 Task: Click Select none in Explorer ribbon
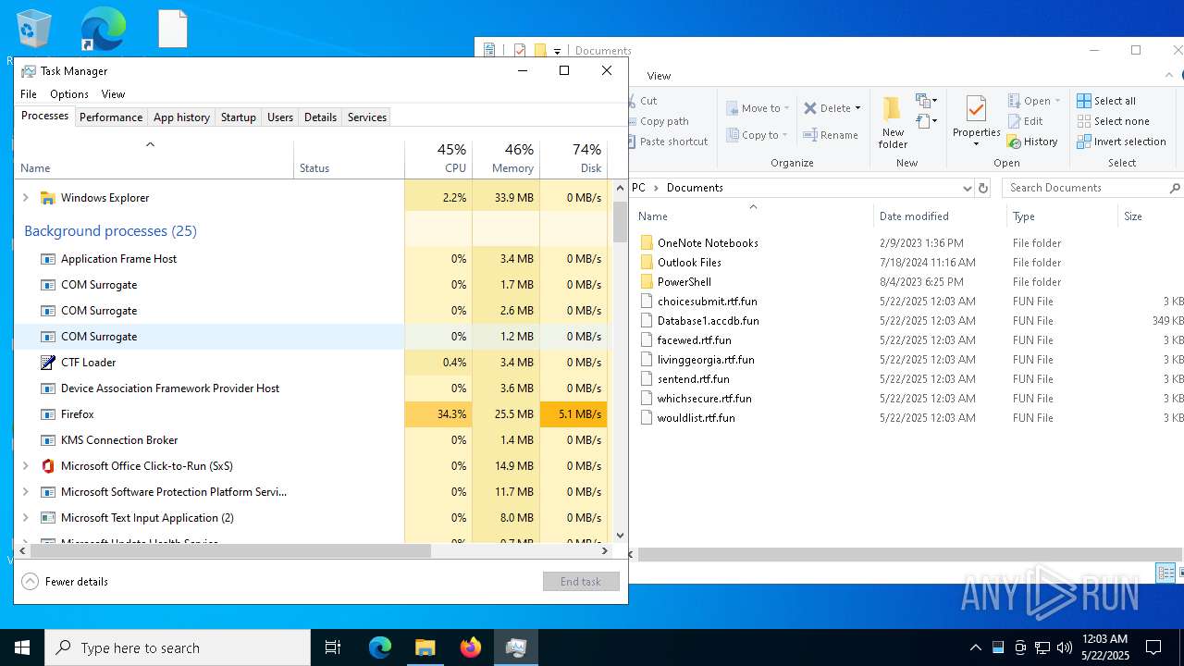[1113, 121]
